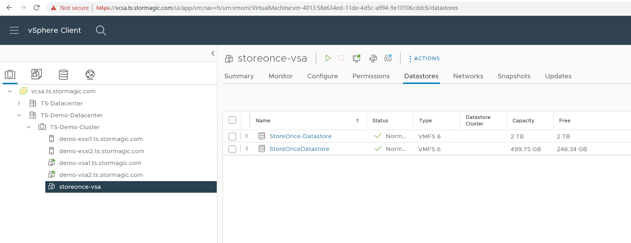631x243 pixels.
Task: Click drag handle of StoreOnce-Datastore row
Action: point(247,136)
